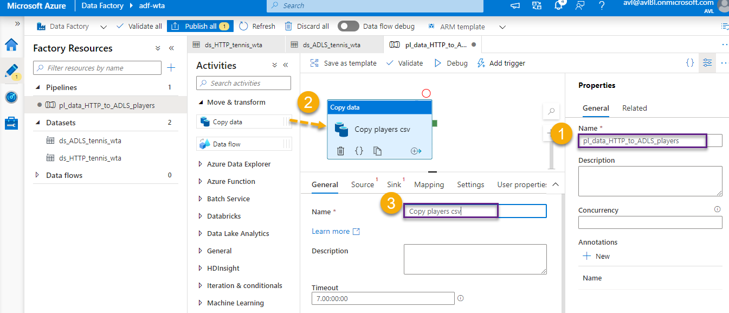The height and width of the screenshot is (313, 729).
Task: Open the Manage toolbox icon in sidebar
Action: click(11, 123)
